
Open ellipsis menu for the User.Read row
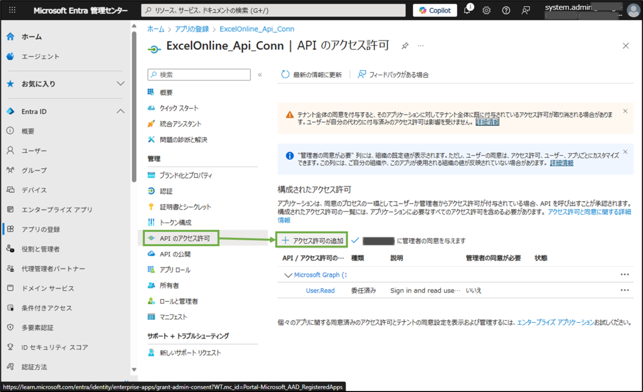point(624,290)
